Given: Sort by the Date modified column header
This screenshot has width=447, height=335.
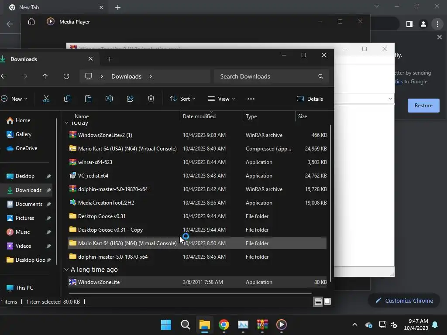Looking at the screenshot, I should 199,116.
